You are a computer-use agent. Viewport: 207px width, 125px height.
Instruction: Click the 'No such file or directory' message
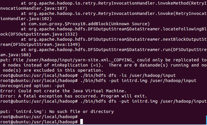[81, 112]
